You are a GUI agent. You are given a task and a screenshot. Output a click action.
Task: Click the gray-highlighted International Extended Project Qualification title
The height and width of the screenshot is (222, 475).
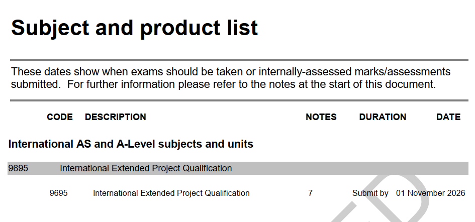tap(146, 168)
